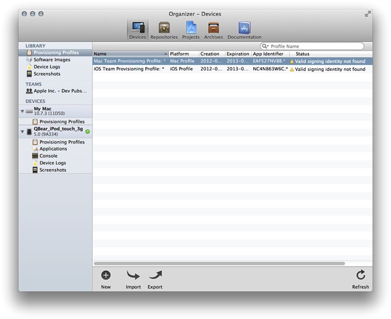Open the Archives toolbar tab
The width and height of the screenshot is (391, 319).
[214, 30]
